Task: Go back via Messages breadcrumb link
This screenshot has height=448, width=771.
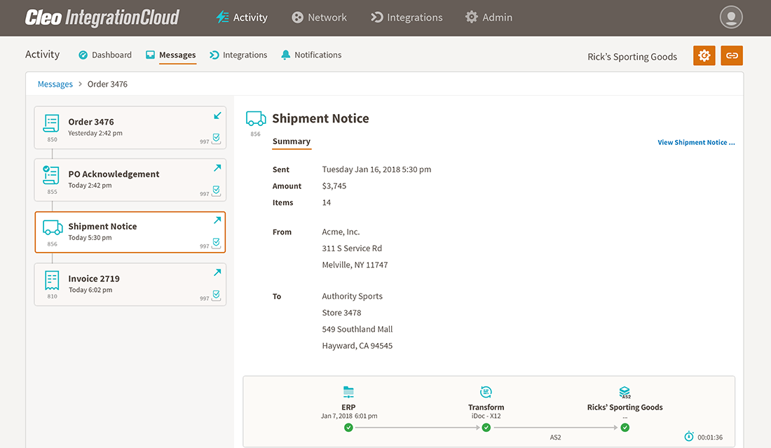Action: (x=55, y=84)
